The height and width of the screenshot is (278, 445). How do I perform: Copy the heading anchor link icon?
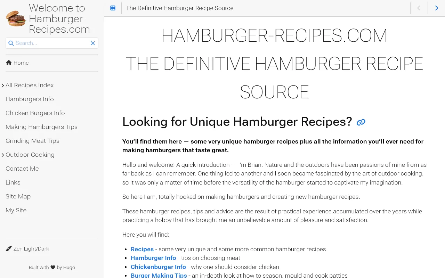361,122
